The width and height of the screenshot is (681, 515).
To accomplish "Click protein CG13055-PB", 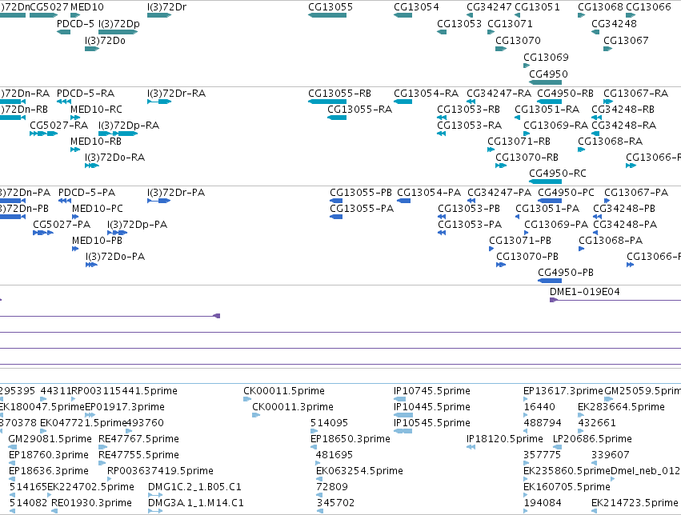I will (x=360, y=192).
